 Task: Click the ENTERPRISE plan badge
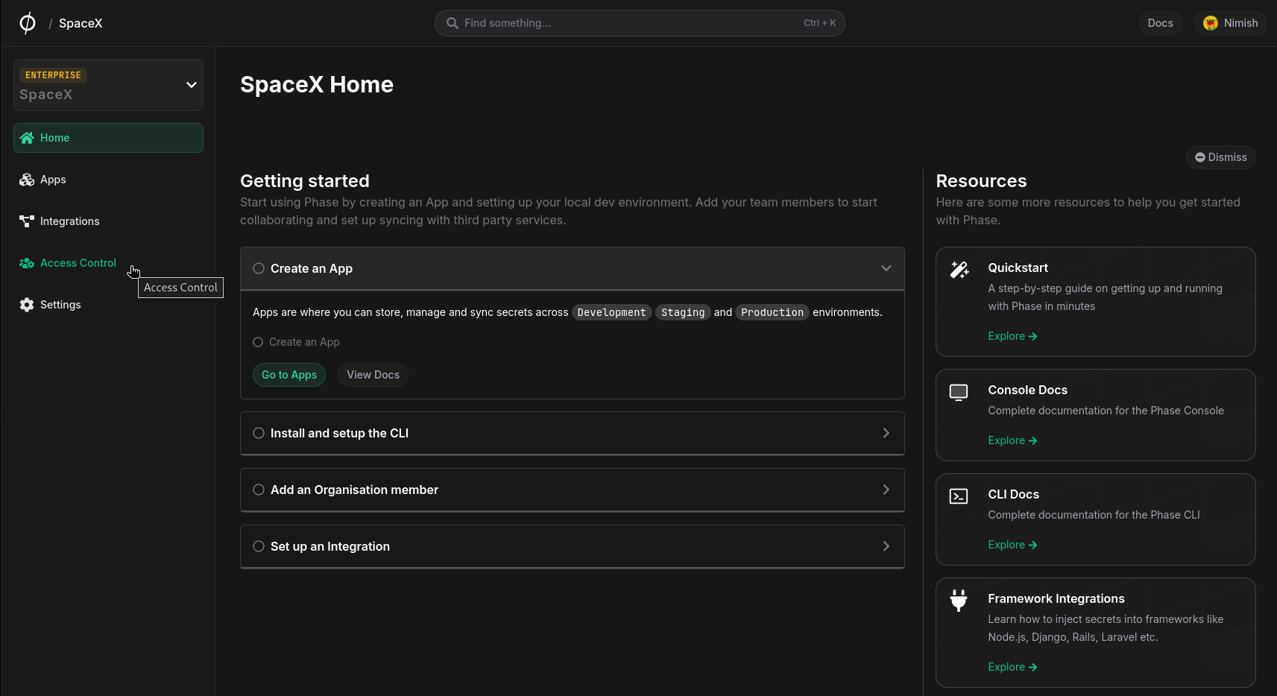tap(53, 75)
